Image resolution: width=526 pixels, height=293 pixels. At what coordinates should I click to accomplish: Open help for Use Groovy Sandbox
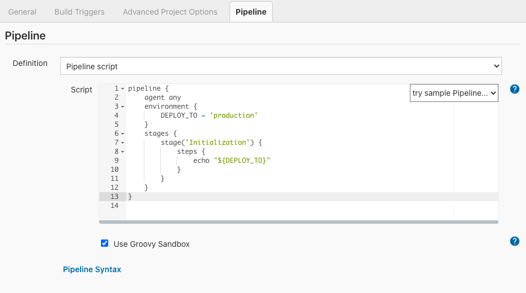coord(514,241)
